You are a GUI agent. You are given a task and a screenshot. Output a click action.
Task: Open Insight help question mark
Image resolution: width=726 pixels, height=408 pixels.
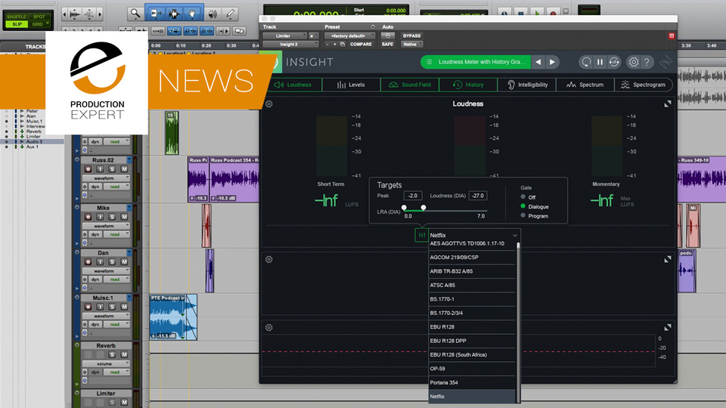[647, 62]
